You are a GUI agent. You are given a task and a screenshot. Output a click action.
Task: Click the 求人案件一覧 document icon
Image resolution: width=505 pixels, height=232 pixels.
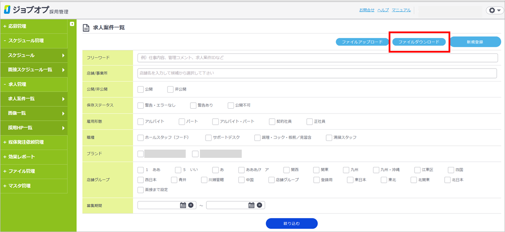click(86, 28)
